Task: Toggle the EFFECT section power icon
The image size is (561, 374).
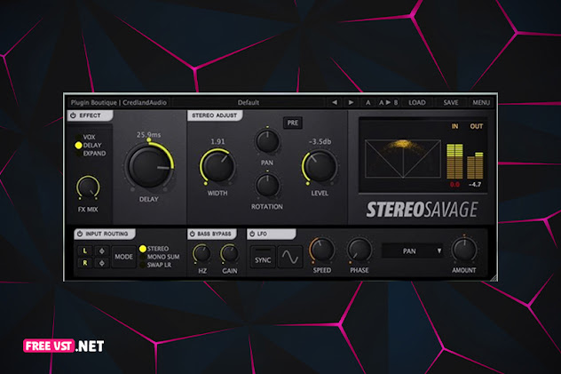Action: pos(74,115)
